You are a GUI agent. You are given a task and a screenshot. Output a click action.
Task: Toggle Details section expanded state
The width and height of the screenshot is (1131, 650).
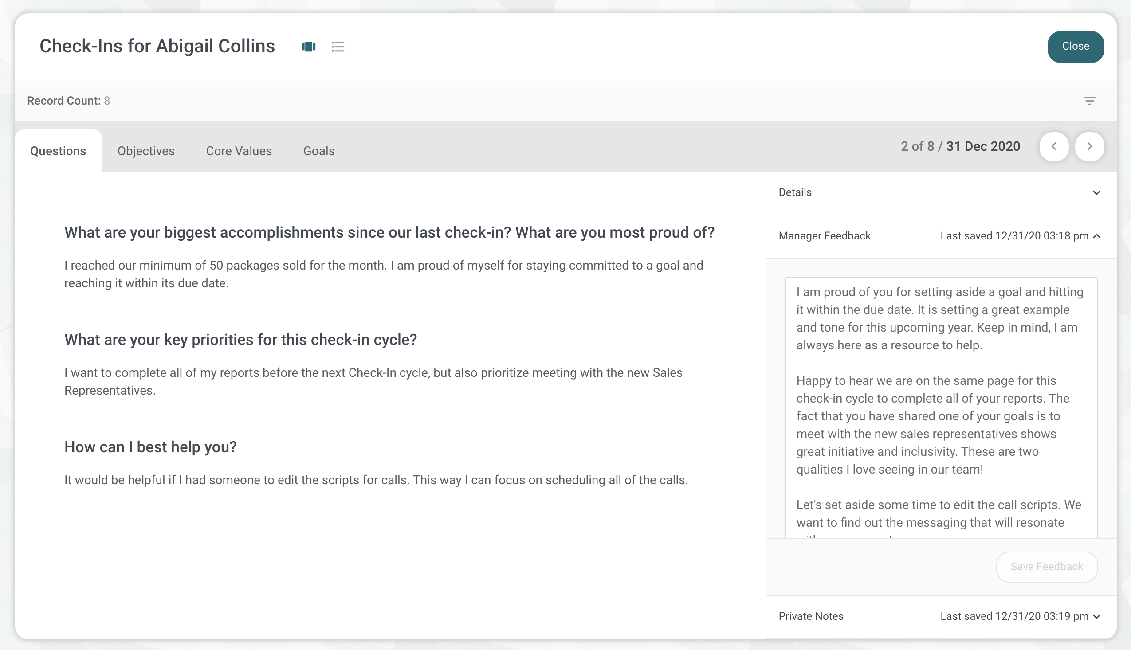pos(1097,192)
